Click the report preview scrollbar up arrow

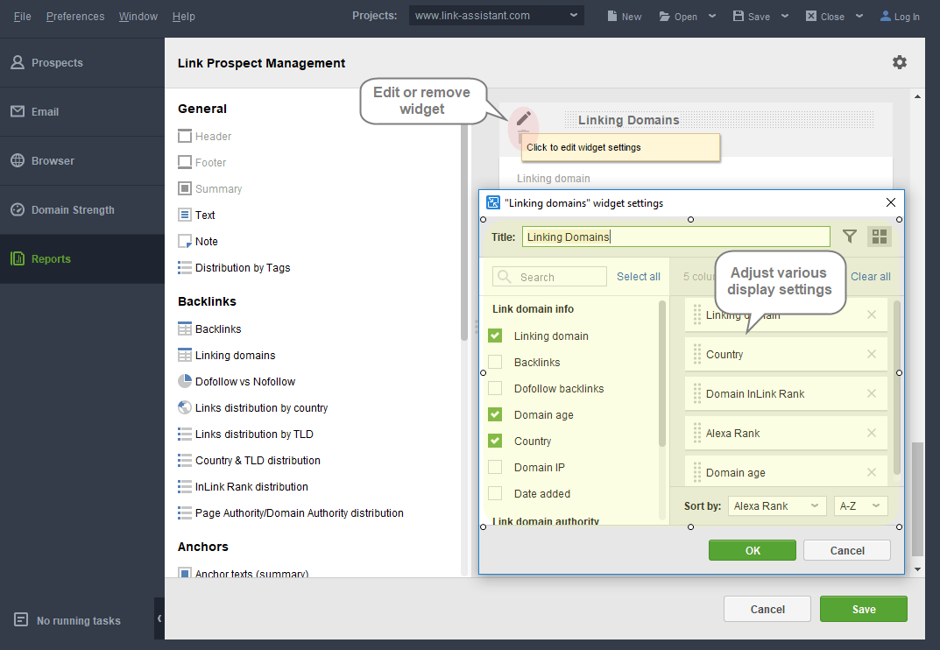point(917,96)
